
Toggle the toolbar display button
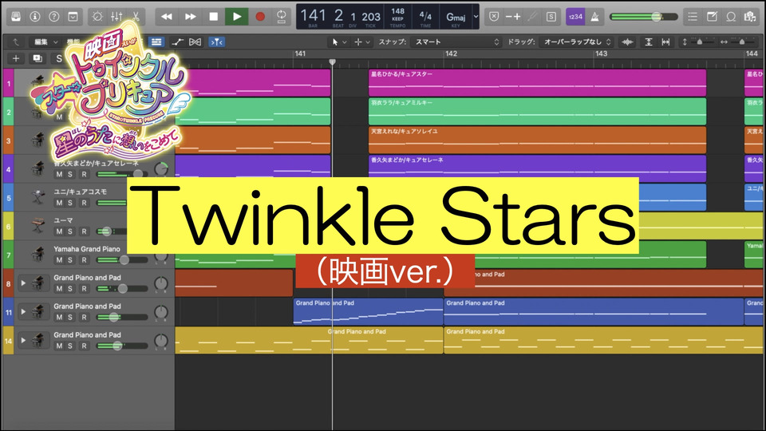click(x=73, y=17)
